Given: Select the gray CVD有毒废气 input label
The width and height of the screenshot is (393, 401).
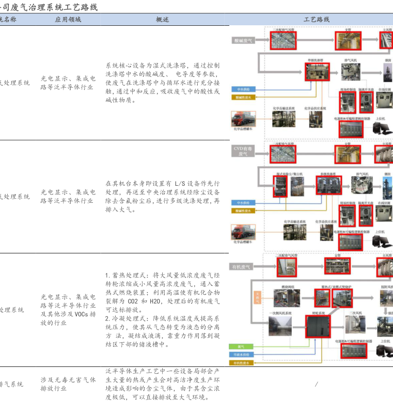Looking at the screenshot, I should click(x=243, y=150).
